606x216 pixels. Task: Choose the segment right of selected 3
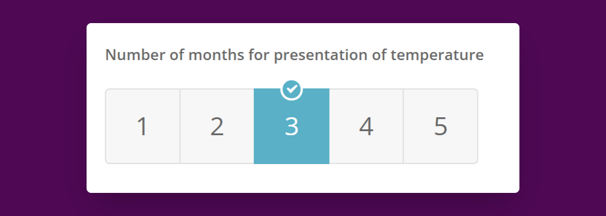coord(366,126)
